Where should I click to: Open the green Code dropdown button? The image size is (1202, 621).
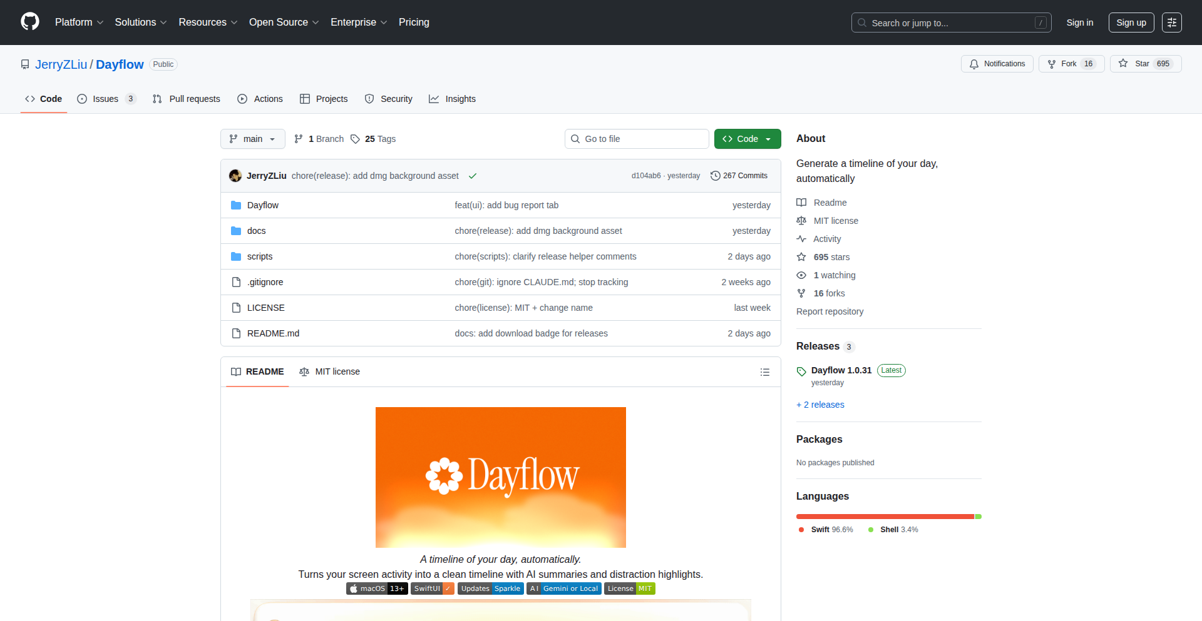(x=747, y=139)
